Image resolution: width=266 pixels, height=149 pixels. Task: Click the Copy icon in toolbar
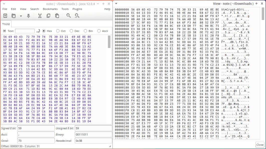coord(48,16)
